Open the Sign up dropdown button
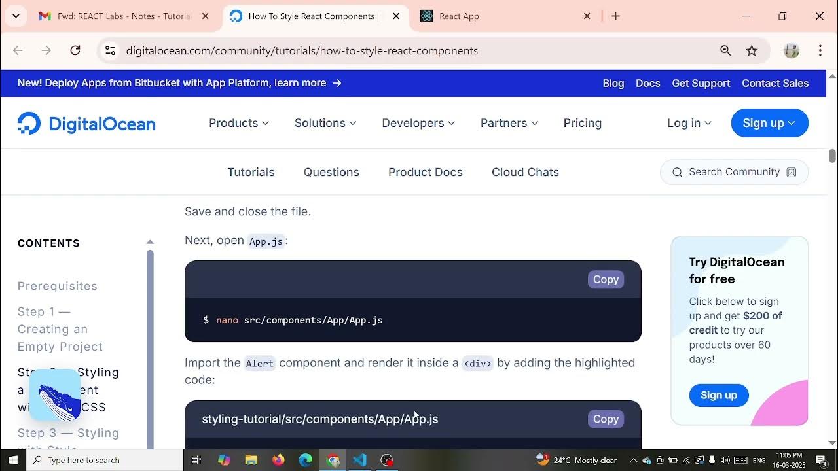838x471 pixels. click(770, 123)
